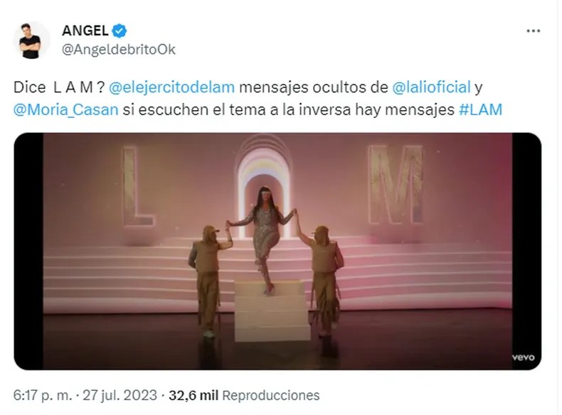Click the 27 jul. 2023 date
The height and width of the screenshot is (415, 562).
(x=120, y=395)
